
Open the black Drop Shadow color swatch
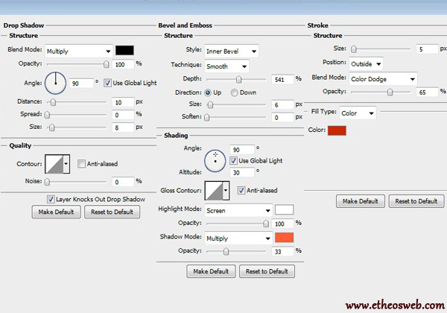[x=124, y=51]
